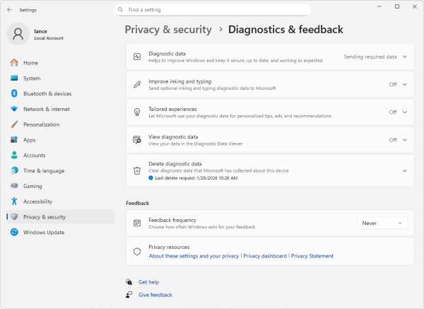The image size is (424, 309).
Task: Expand Improve inking and typing chevron
Action: tap(405, 84)
